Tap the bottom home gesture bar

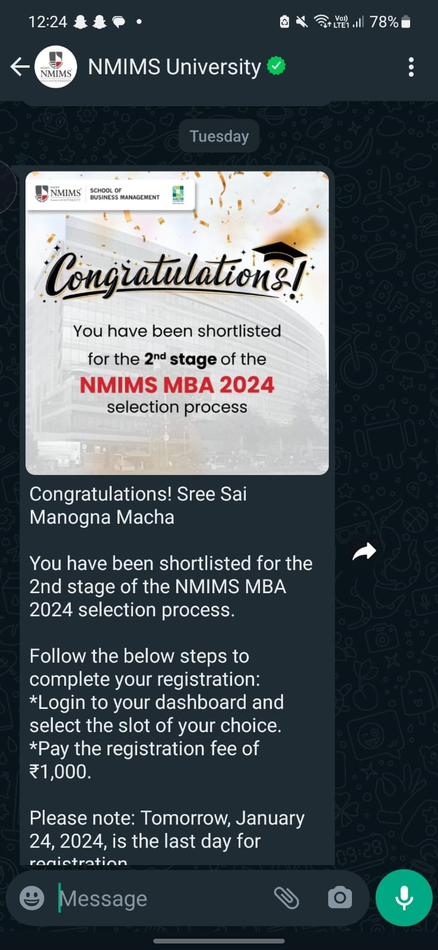219,941
